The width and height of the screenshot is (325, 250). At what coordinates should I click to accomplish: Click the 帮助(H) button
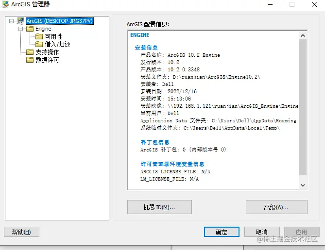21,232
